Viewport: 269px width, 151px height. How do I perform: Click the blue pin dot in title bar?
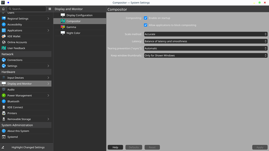point(8,3)
